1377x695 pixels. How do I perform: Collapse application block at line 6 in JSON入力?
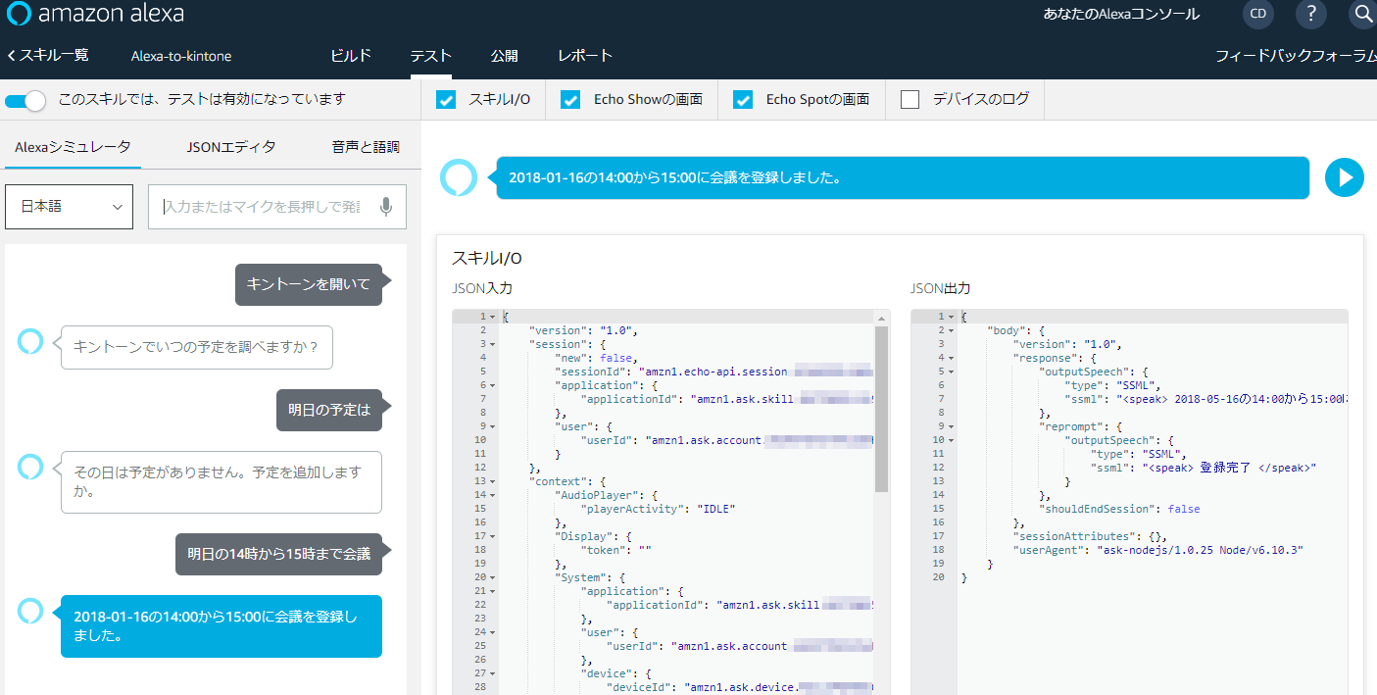click(x=493, y=385)
